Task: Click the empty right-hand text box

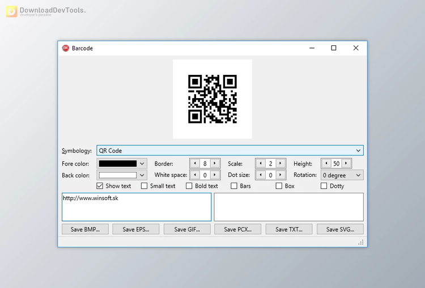Action: (288, 207)
